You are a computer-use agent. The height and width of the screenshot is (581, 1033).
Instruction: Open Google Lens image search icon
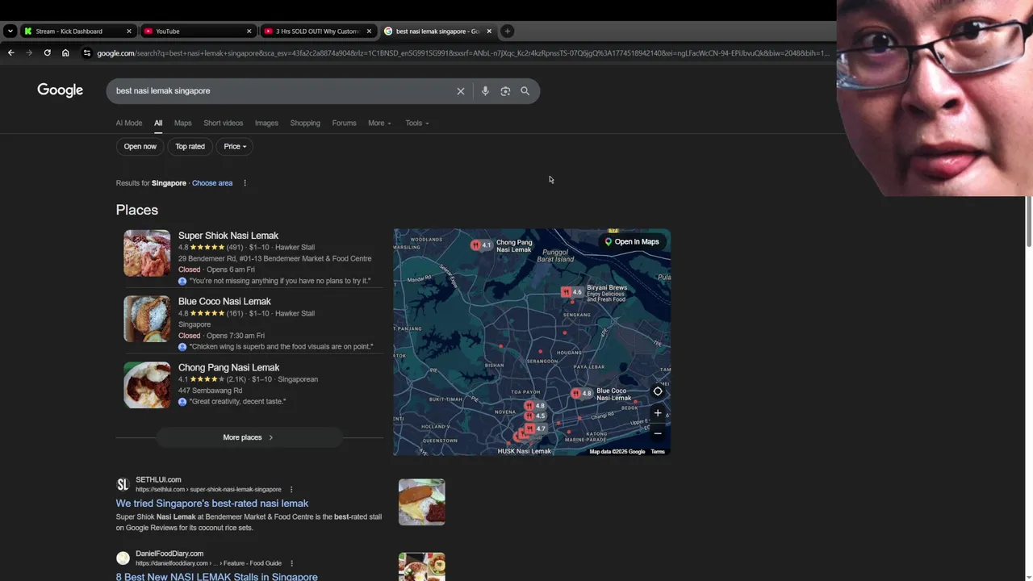tap(505, 91)
